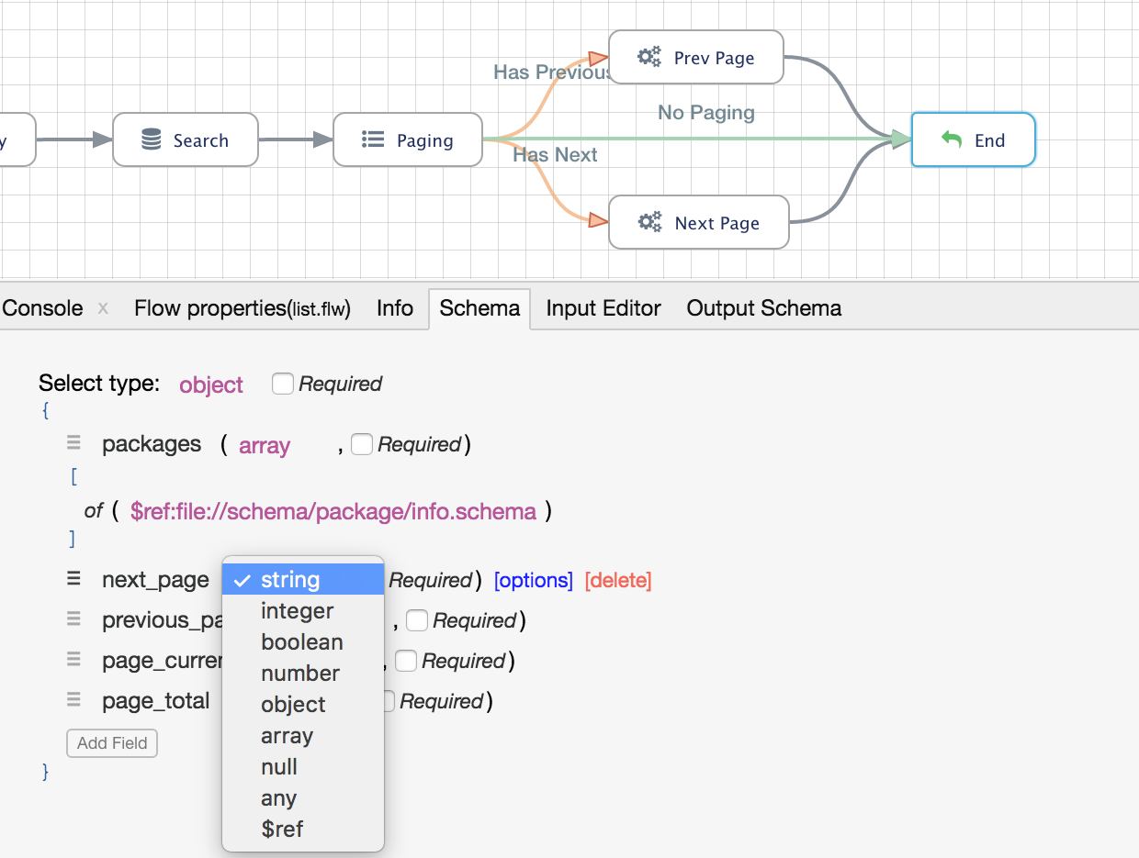Click the Add Field button
Viewport: 1139px width, 858px height.
(112, 743)
